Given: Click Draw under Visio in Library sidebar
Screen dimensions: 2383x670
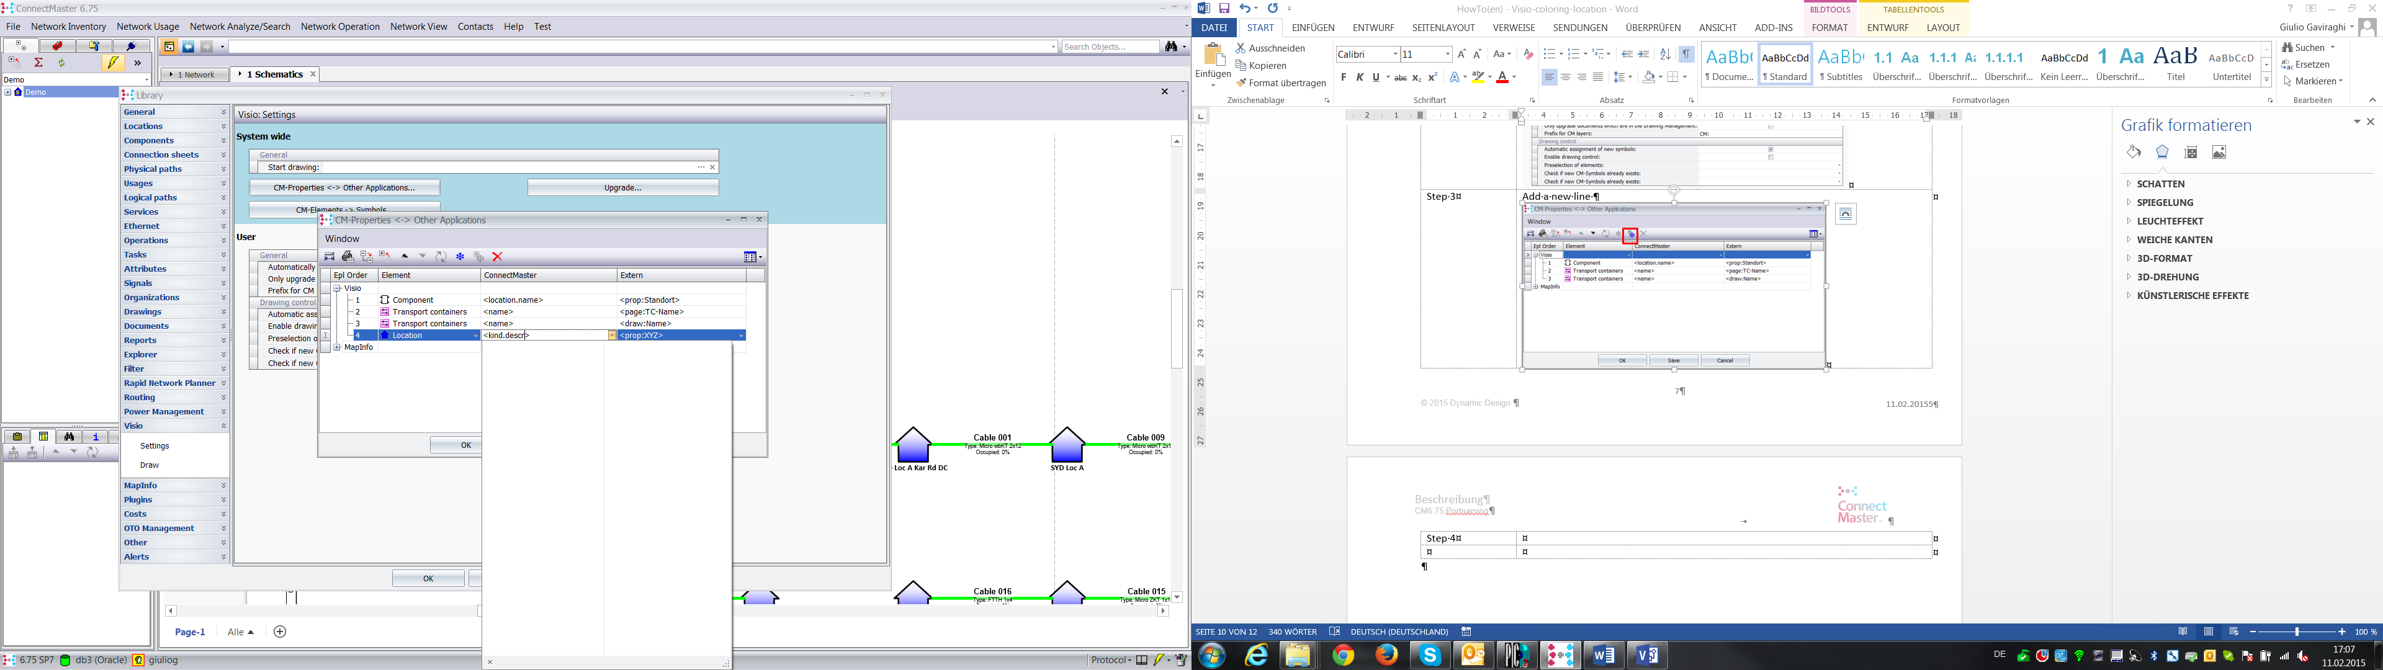Looking at the screenshot, I should tap(149, 465).
